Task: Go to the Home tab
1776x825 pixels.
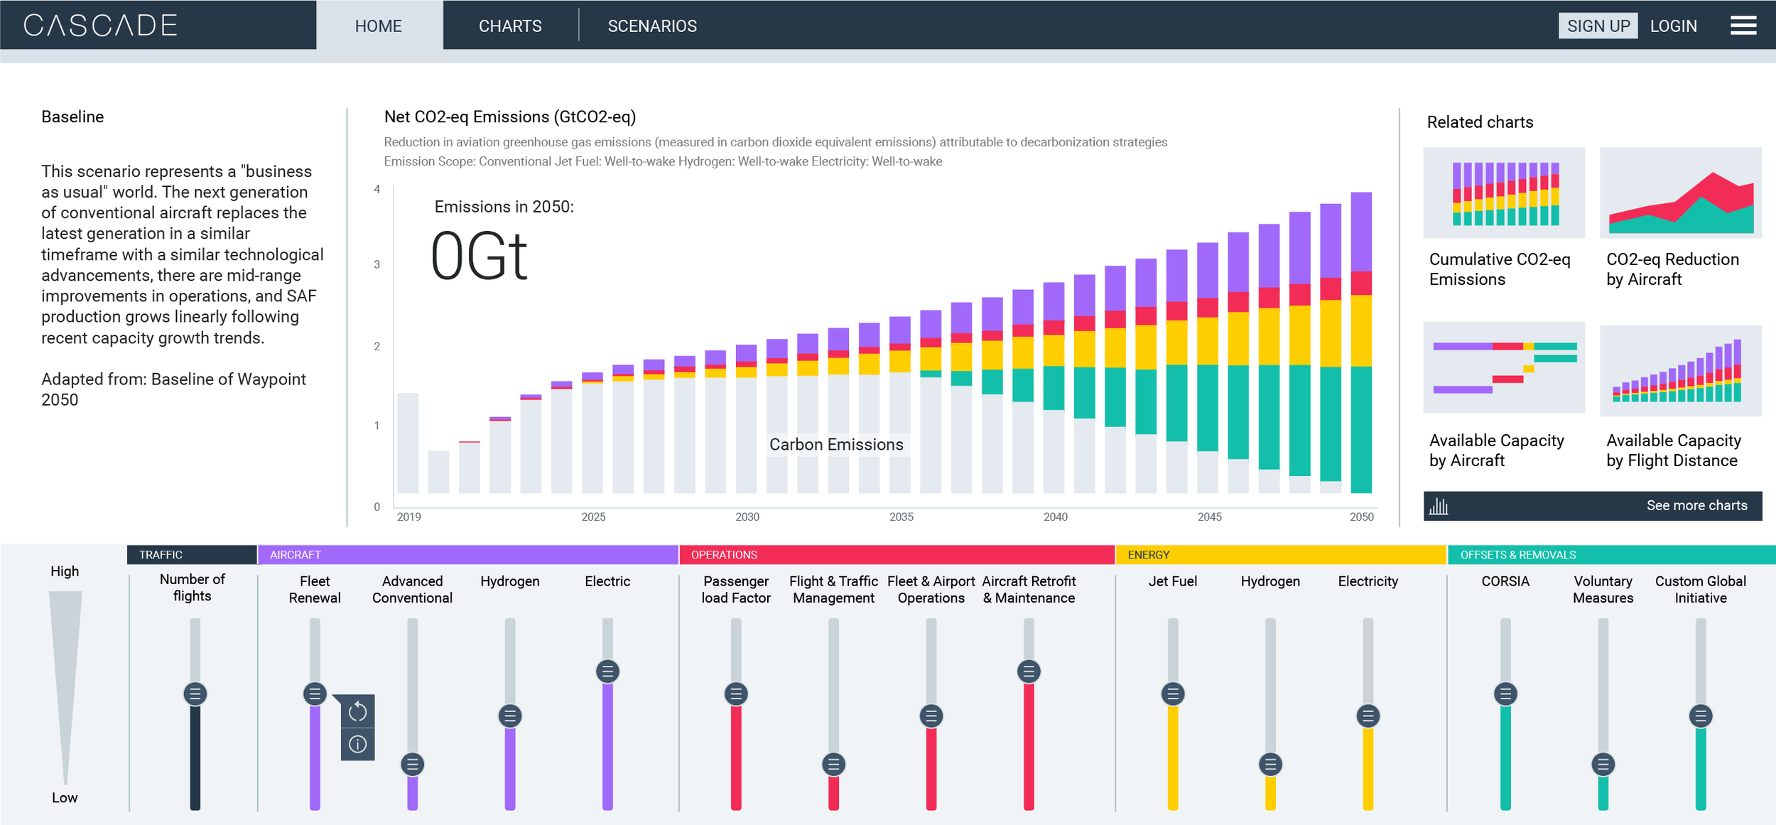Action: tap(379, 26)
